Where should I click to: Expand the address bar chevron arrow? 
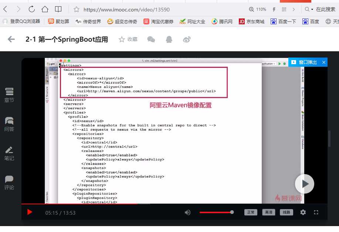pos(294,9)
